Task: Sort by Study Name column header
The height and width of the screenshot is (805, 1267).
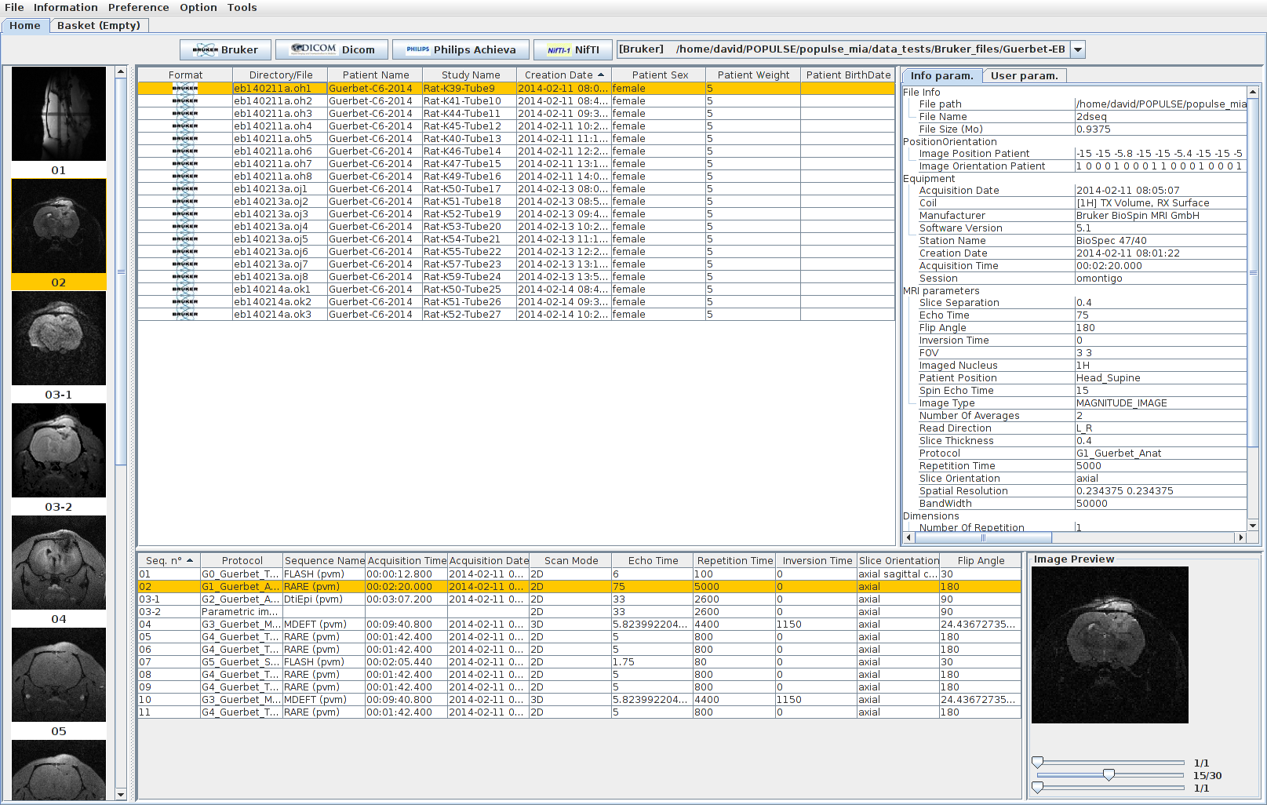Action: [x=470, y=75]
